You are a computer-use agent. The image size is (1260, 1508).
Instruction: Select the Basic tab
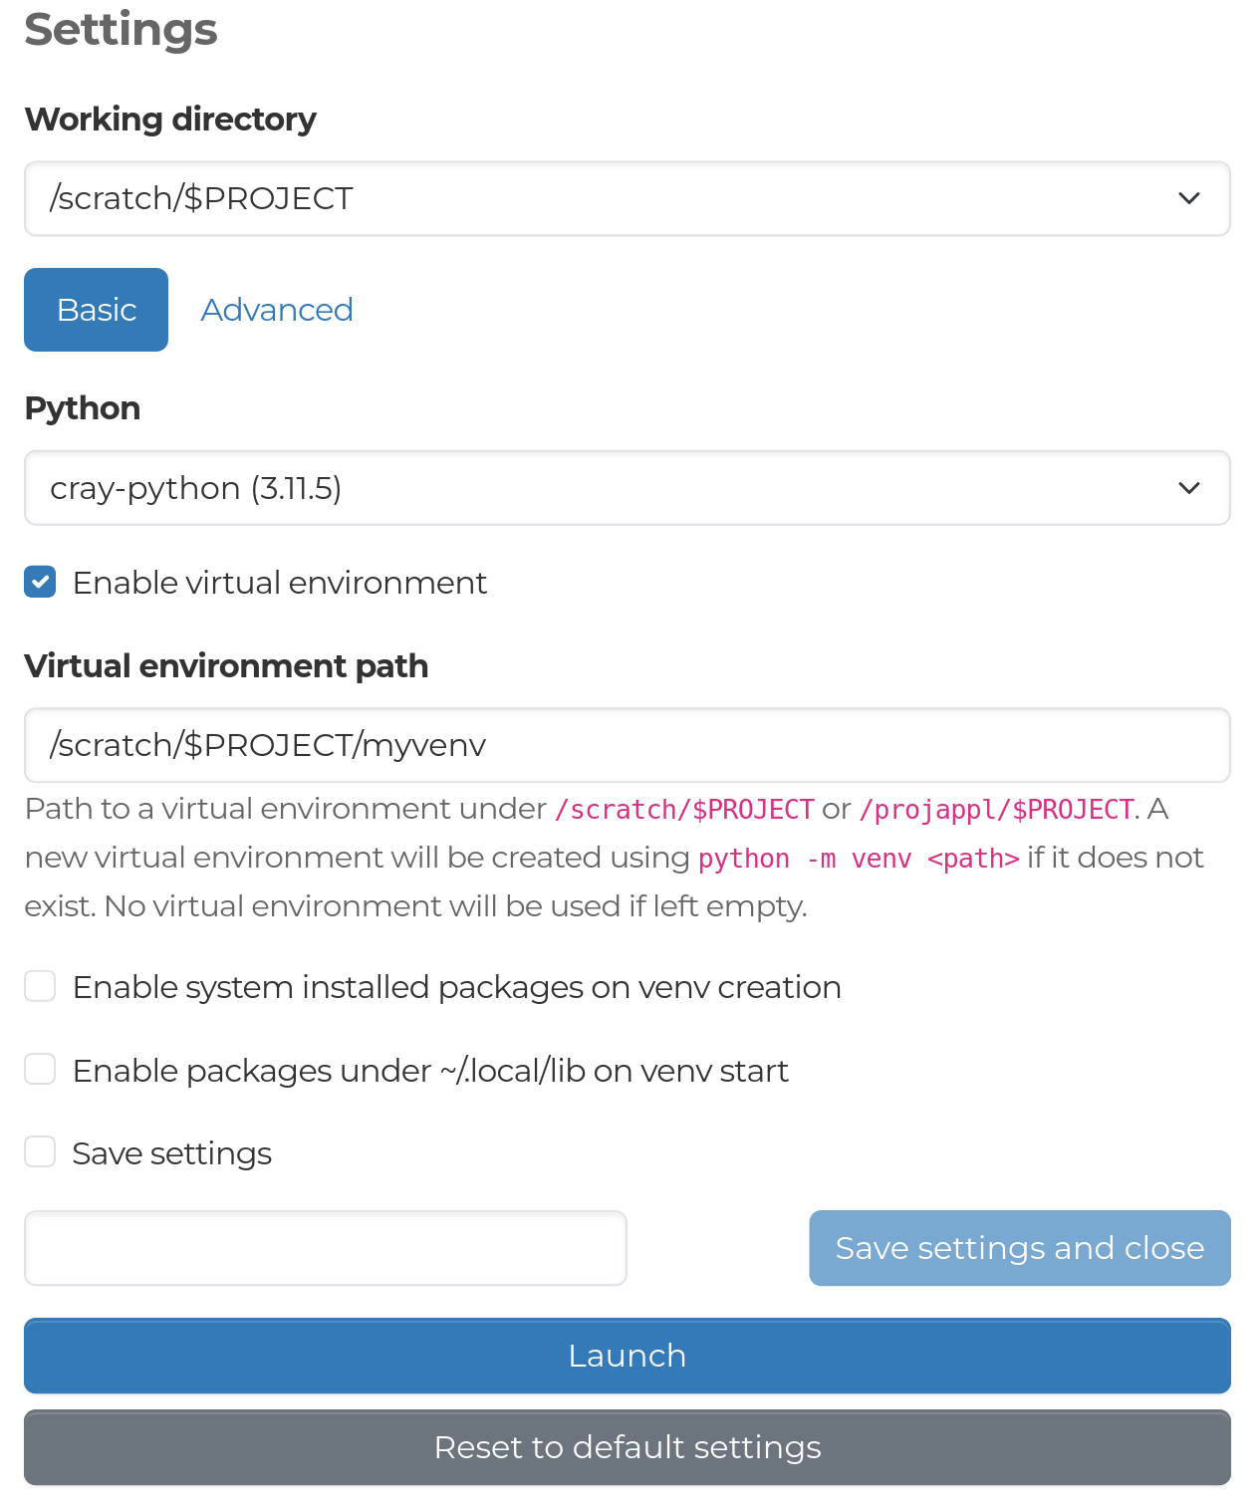click(96, 310)
